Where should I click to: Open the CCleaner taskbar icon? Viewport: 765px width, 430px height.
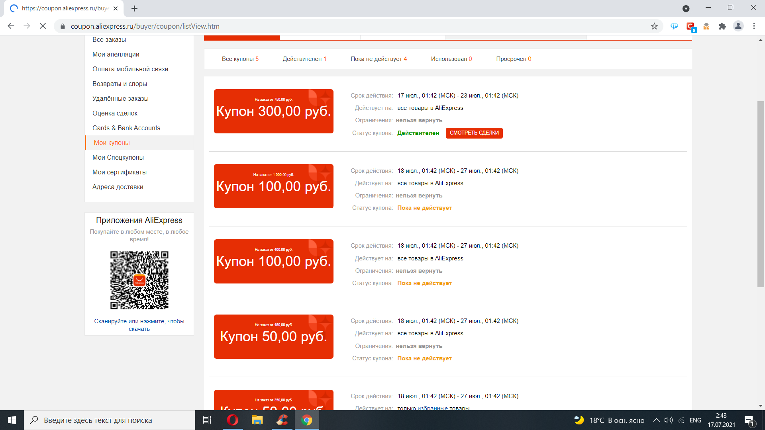click(282, 420)
